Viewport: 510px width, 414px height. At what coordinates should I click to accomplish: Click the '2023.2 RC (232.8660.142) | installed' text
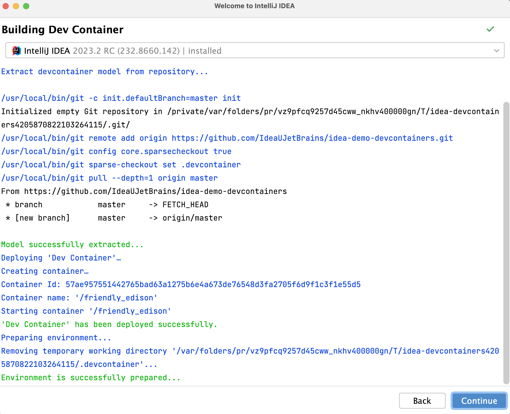(x=147, y=51)
